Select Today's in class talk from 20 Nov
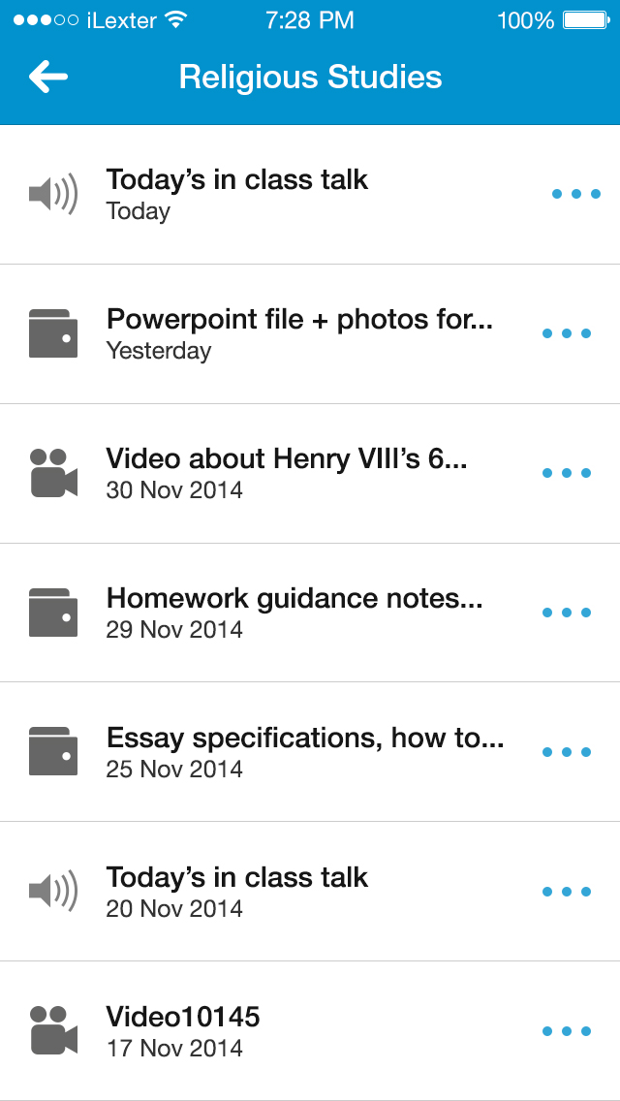 310,891
